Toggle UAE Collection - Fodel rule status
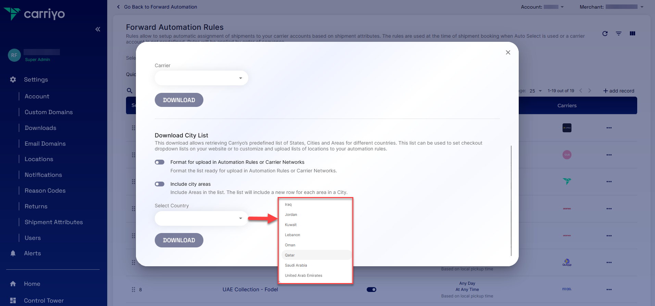Viewport: 655px width, 306px height. point(371,290)
